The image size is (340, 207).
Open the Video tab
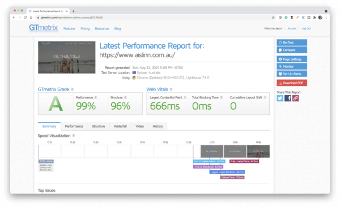pos(139,126)
